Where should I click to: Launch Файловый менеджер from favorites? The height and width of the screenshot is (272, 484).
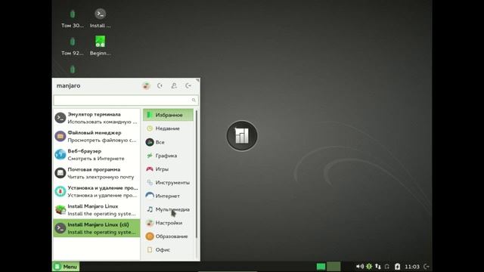click(x=97, y=136)
